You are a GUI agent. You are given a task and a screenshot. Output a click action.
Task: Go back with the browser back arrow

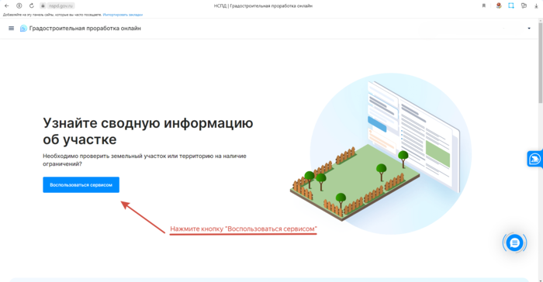pos(6,5)
